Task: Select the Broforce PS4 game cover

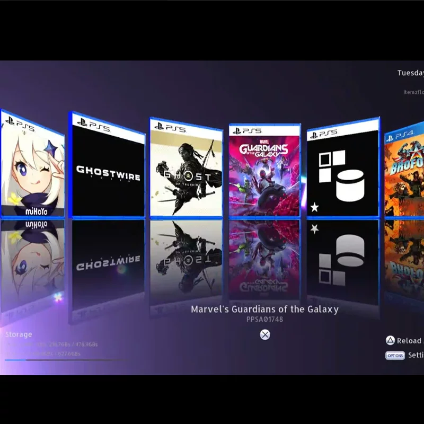Action: point(404,170)
